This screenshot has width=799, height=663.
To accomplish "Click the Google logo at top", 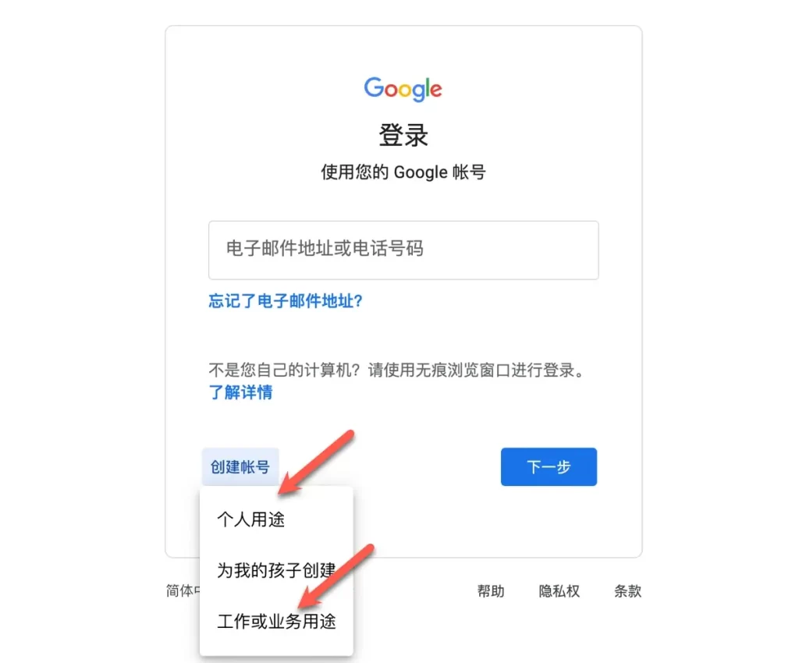I will coord(403,89).
